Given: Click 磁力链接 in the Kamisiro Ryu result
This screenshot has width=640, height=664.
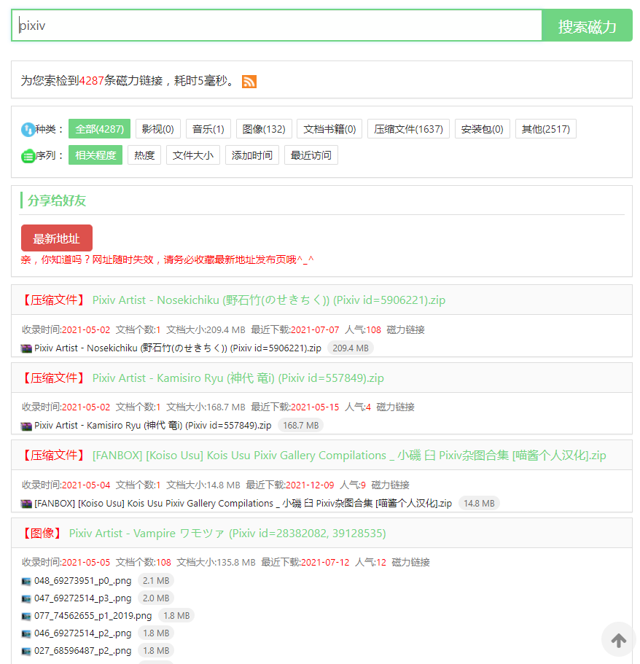Looking at the screenshot, I should click(x=396, y=407).
